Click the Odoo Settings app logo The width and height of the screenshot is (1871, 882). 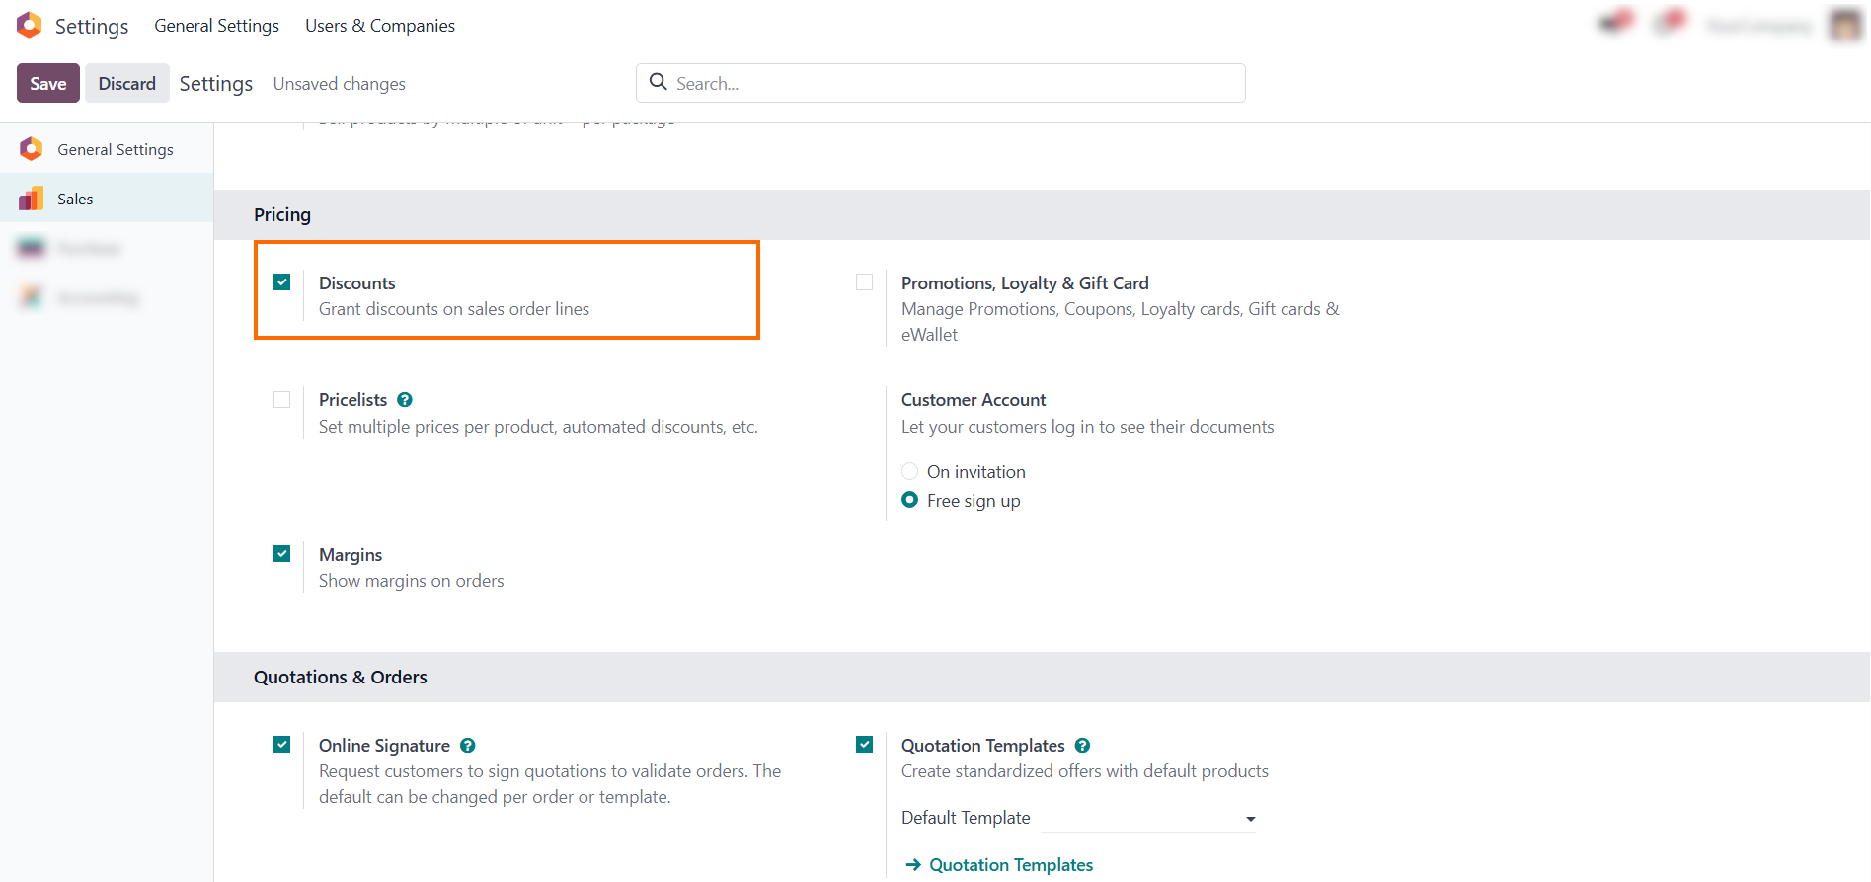pos(30,25)
